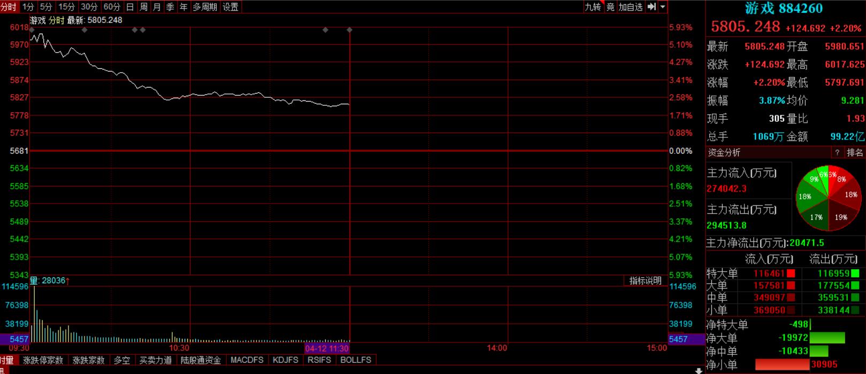The image size is (866, 374).
Task: Click 加自选 to add to watchlist
Action: (630, 7)
